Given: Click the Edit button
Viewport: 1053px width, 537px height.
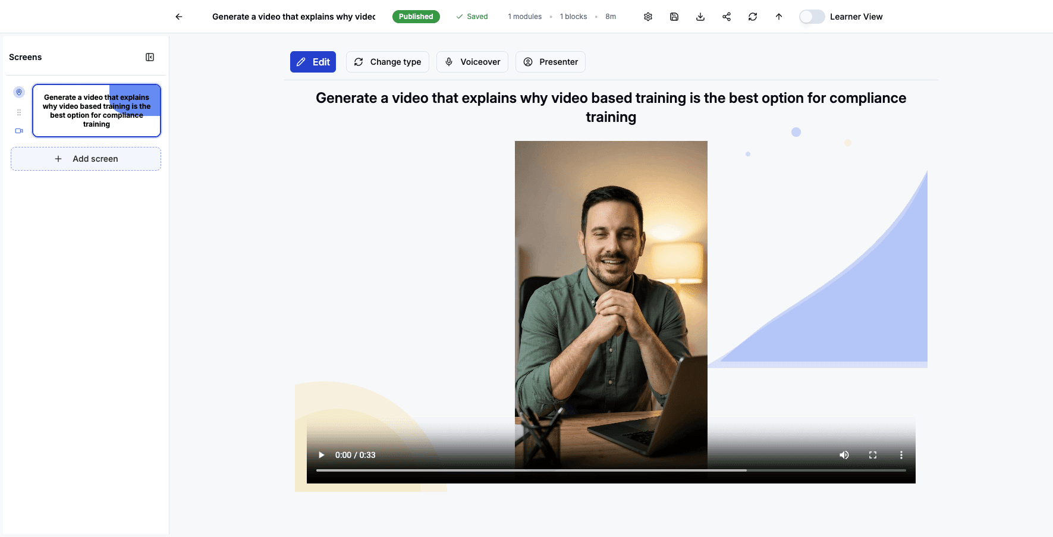Looking at the screenshot, I should 313,61.
